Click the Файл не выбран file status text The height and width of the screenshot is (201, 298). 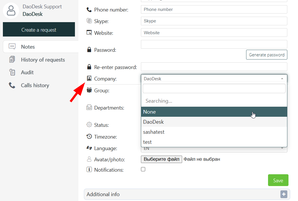coord(202,159)
